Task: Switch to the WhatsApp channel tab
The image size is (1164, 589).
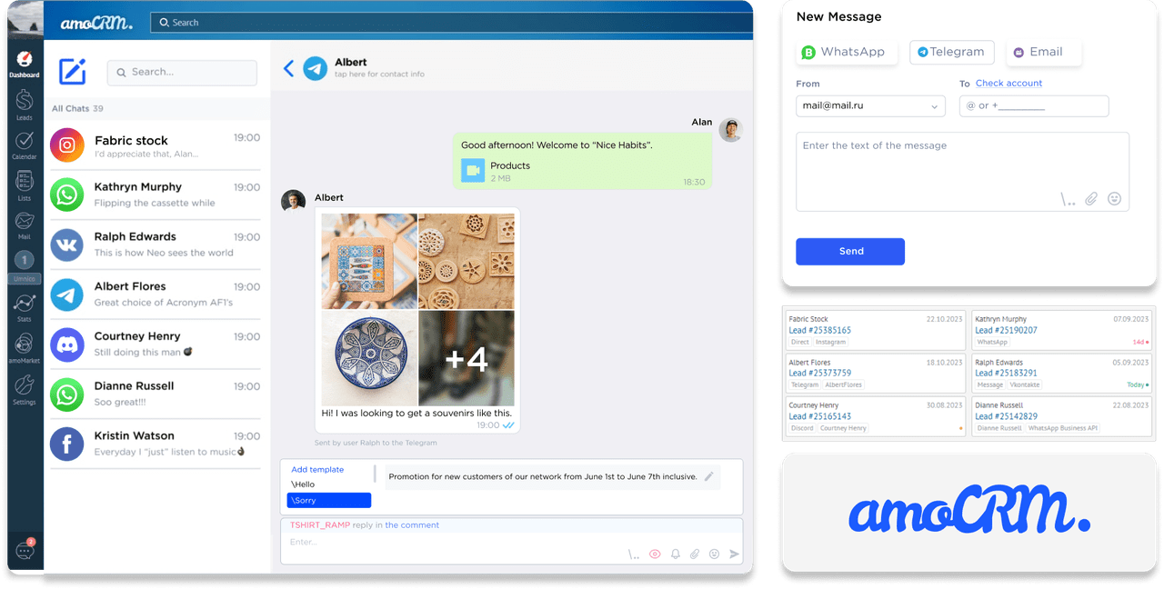Action: click(x=846, y=53)
